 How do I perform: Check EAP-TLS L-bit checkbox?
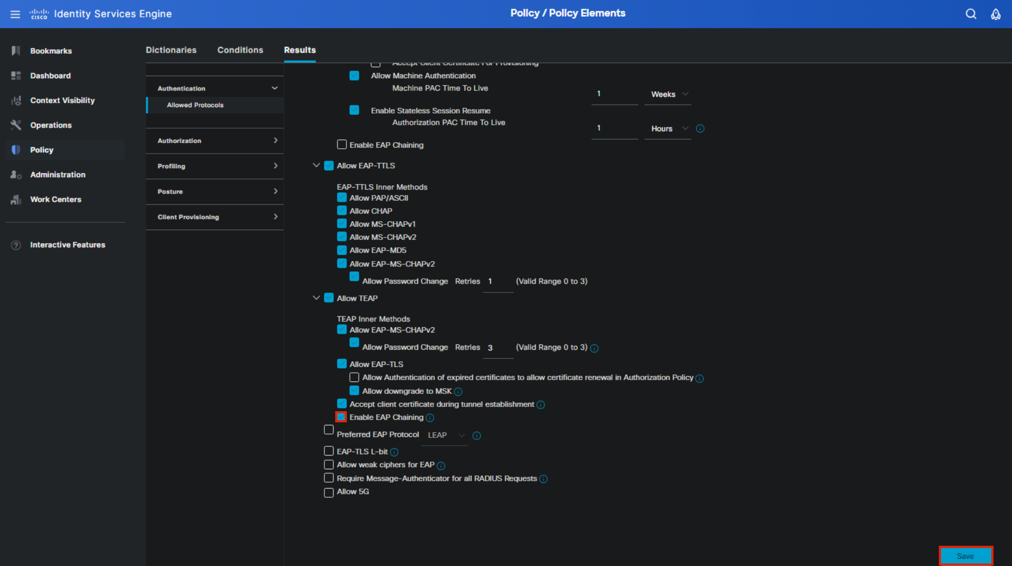(x=329, y=451)
